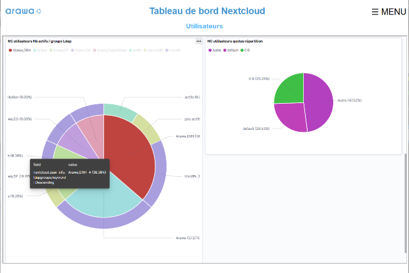Open the MENU hamburger button

point(389,12)
